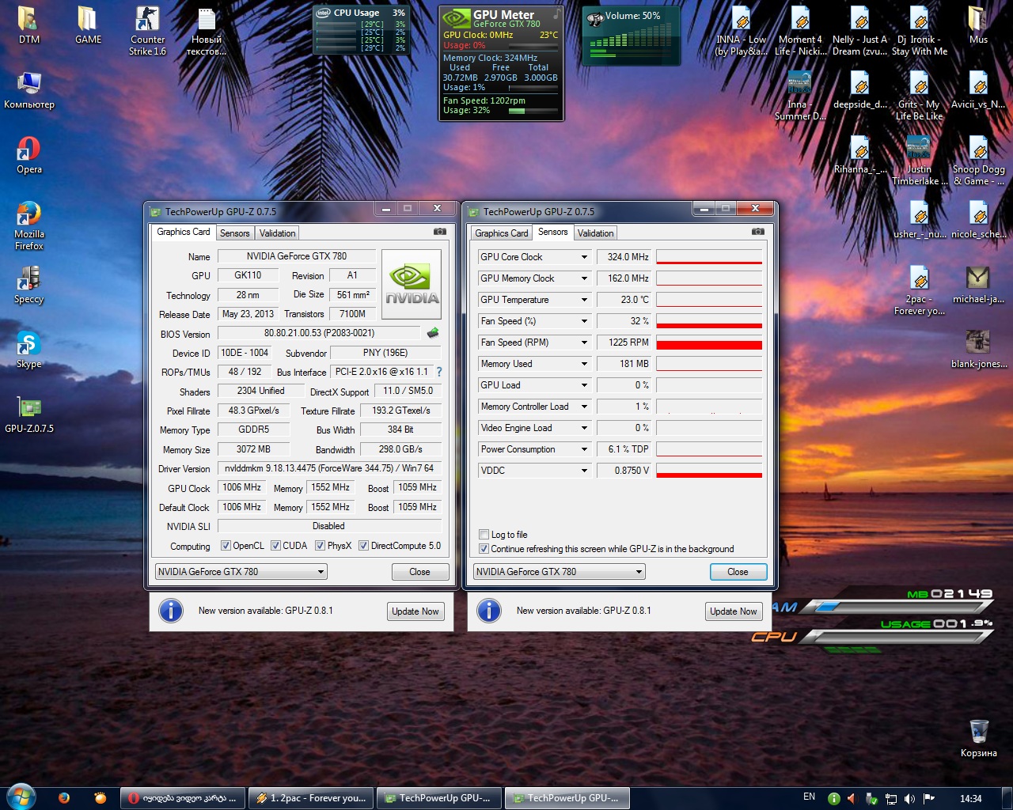Uncheck Continue refreshing in background option

(484, 549)
